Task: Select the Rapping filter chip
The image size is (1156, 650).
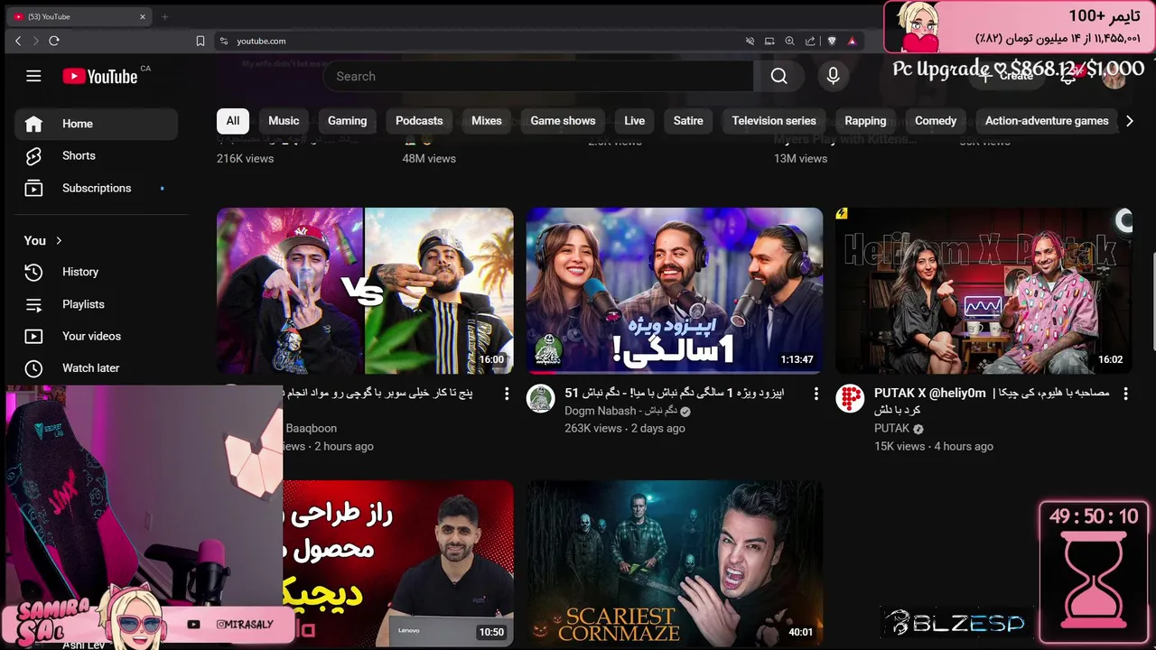Action: coord(865,121)
